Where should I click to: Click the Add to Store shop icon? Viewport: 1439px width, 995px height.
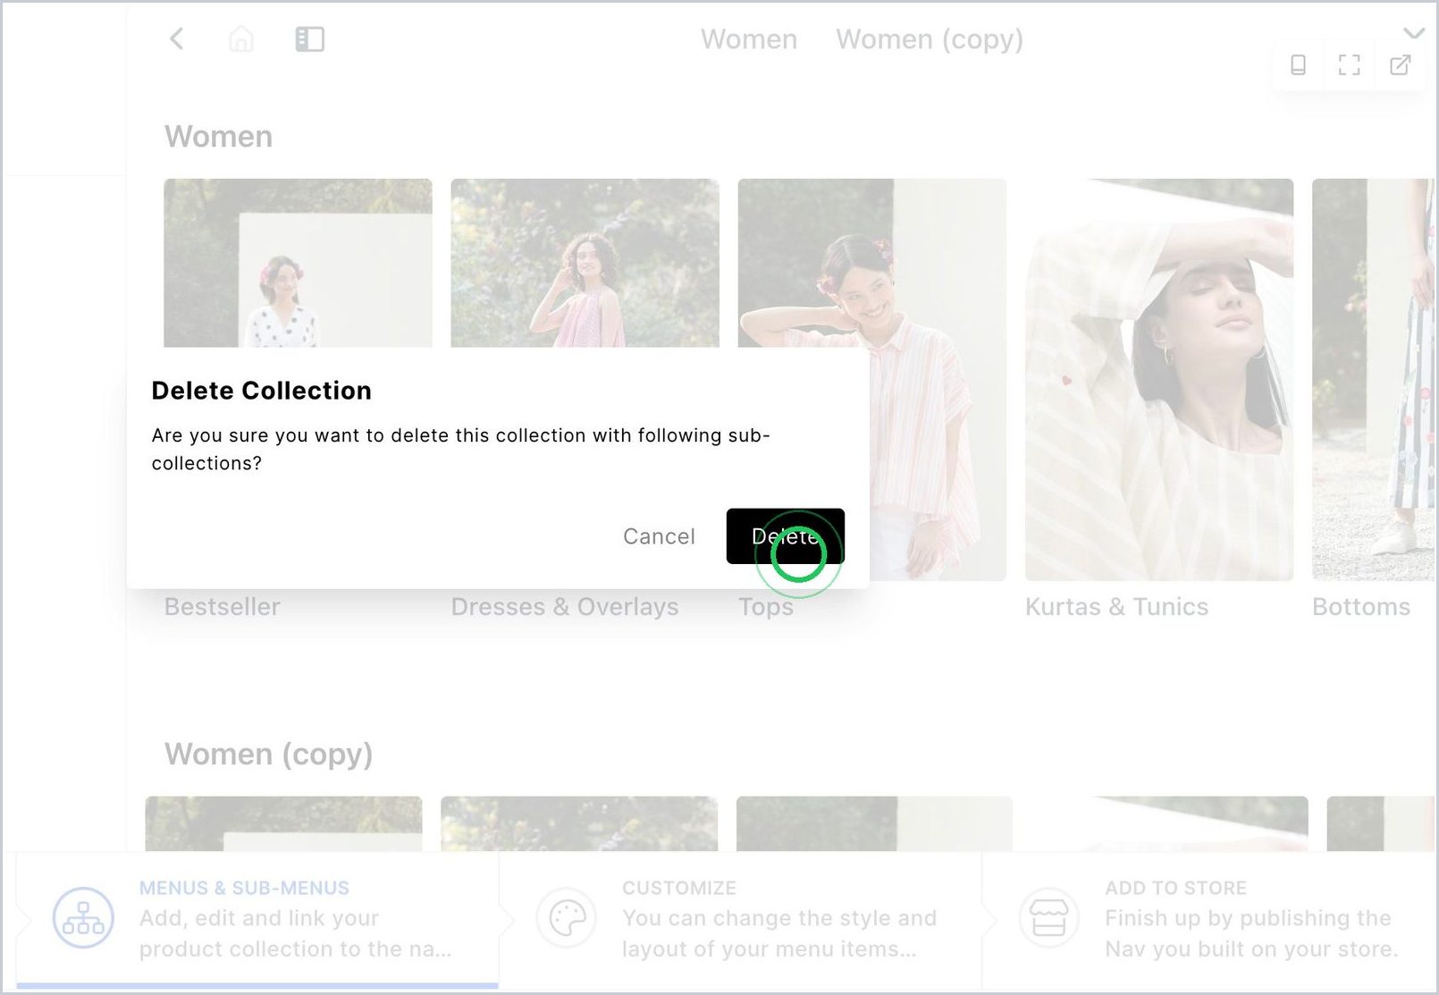pyautogui.click(x=1049, y=917)
